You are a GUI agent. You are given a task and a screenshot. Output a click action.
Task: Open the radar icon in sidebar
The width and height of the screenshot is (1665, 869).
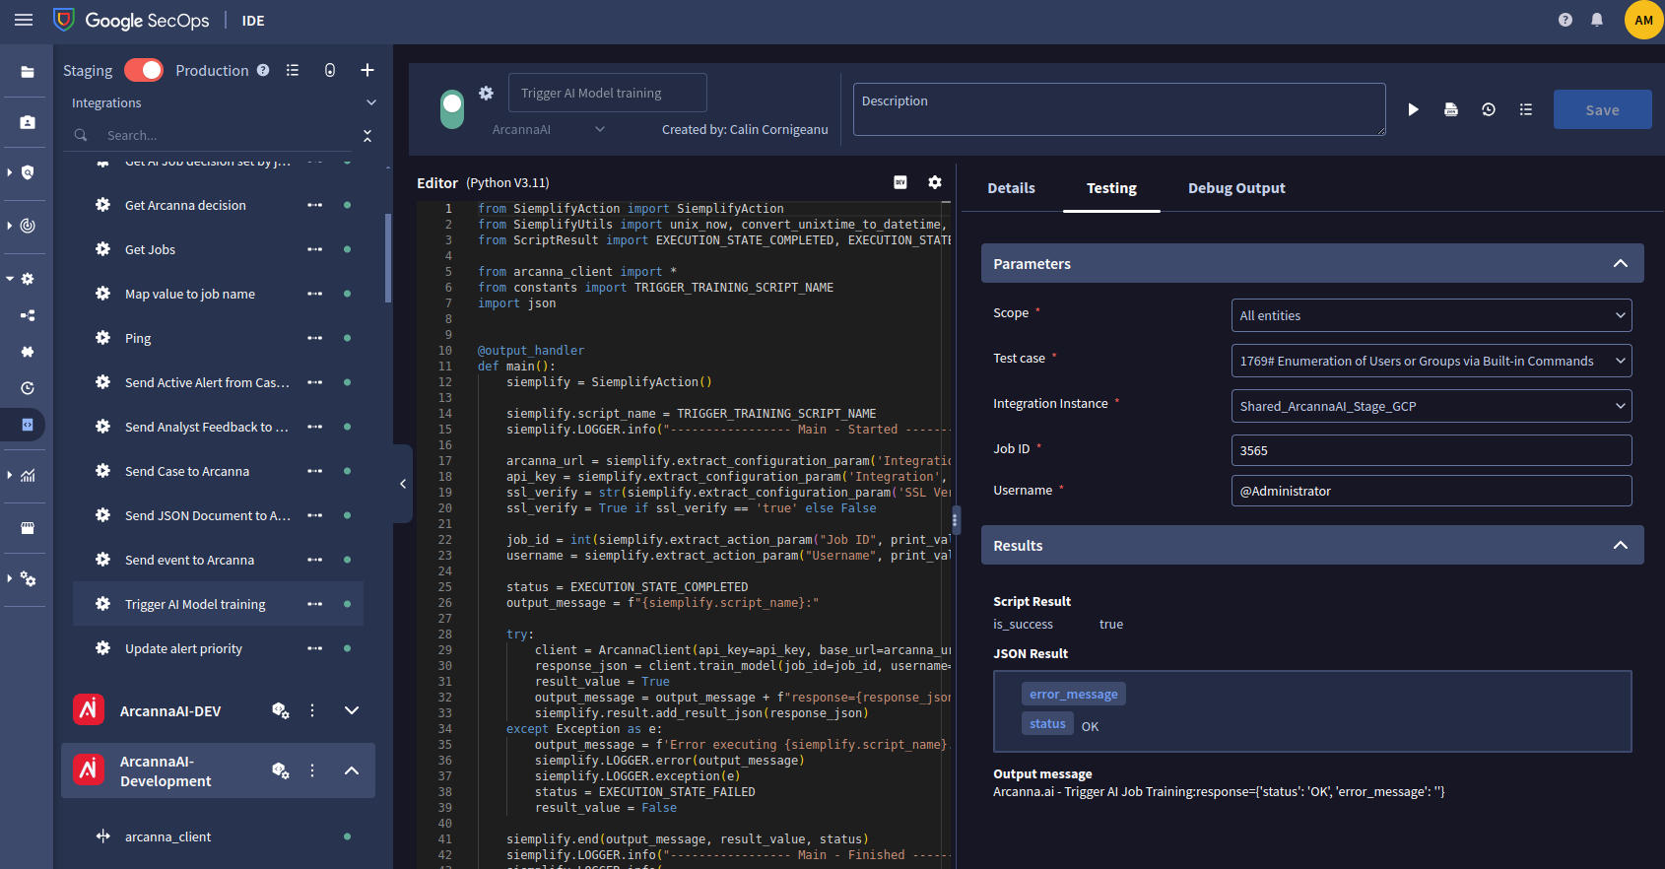pyautogui.click(x=28, y=226)
